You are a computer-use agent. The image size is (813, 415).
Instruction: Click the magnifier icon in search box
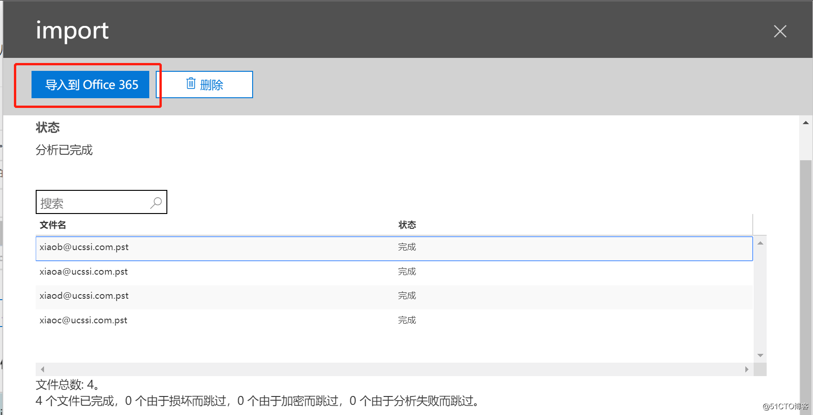pos(156,202)
